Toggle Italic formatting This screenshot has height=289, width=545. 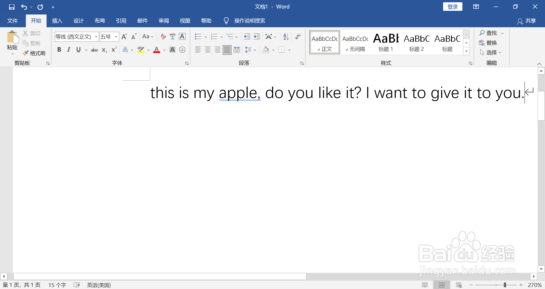[x=69, y=50]
